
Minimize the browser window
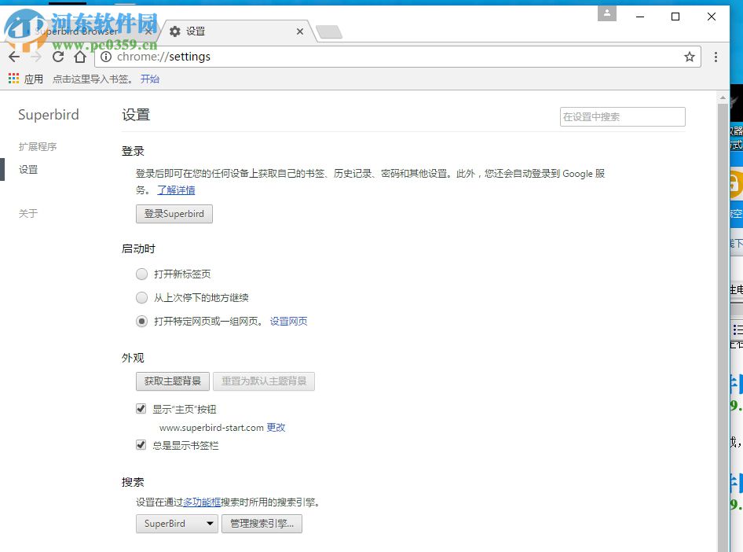pyautogui.click(x=640, y=17)
